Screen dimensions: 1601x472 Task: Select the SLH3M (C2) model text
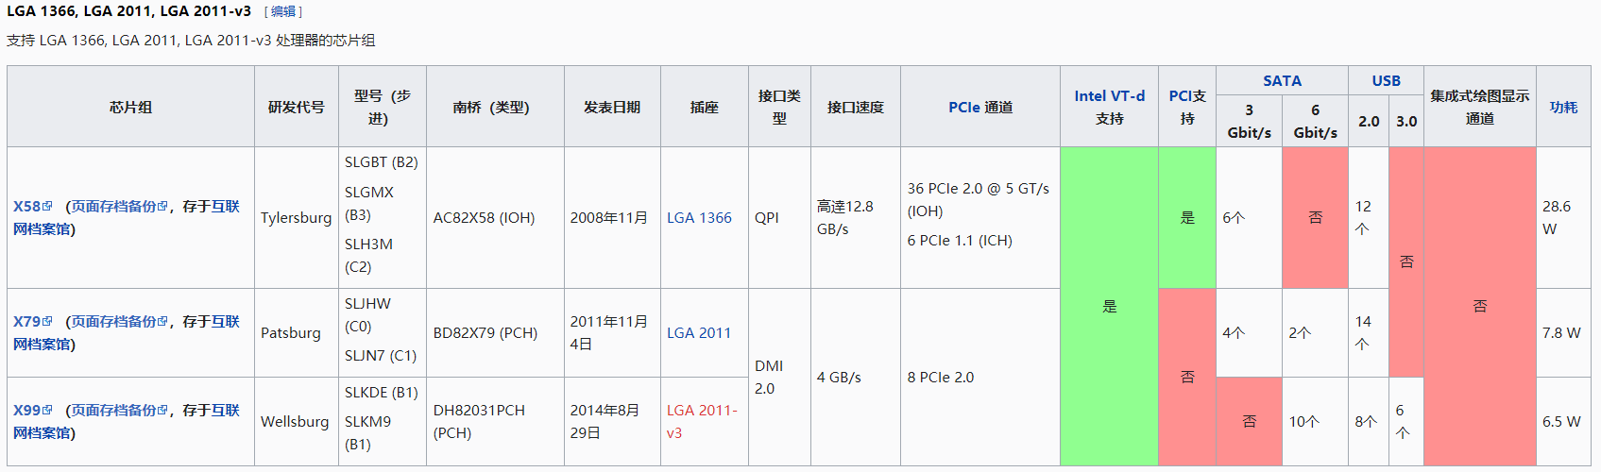[369, 255]
